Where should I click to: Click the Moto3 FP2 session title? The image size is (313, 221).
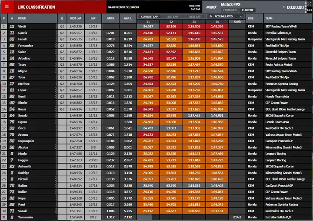pyautogui.click(x=230, y=4)
